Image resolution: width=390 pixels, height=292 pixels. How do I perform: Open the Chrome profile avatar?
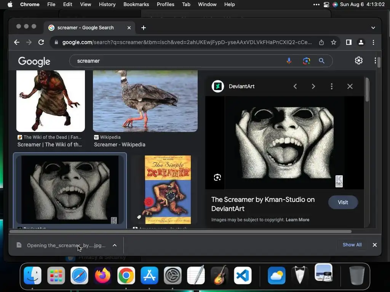pyautogui.click(x=361, y=42)
